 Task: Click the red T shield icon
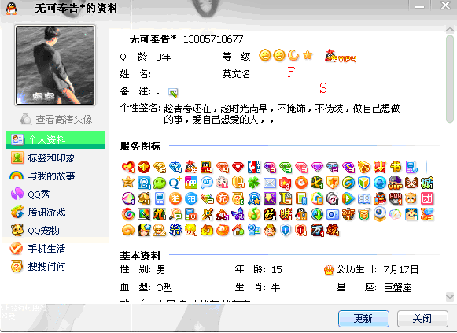click(301, 230)
